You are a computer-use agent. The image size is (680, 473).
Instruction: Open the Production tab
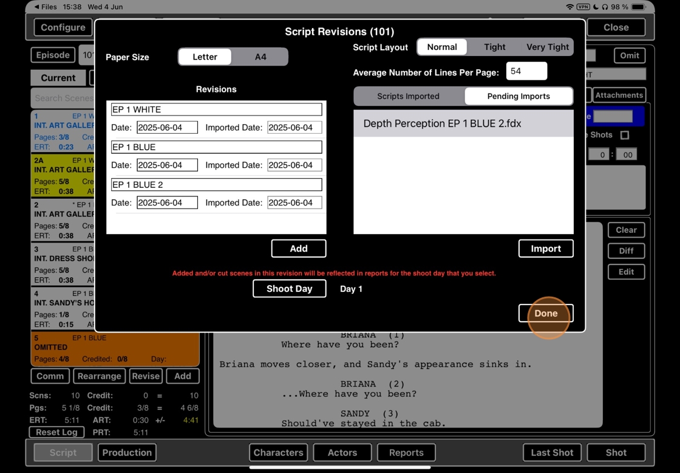click(127, 452)
